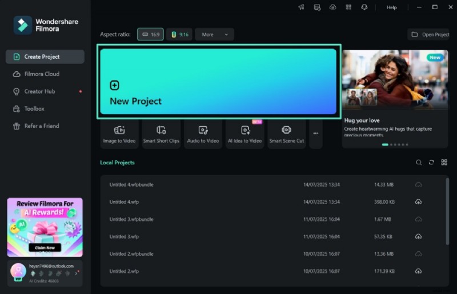Expand more AI tools with three-dots button

pyautogui.click(x=316, y=134)
